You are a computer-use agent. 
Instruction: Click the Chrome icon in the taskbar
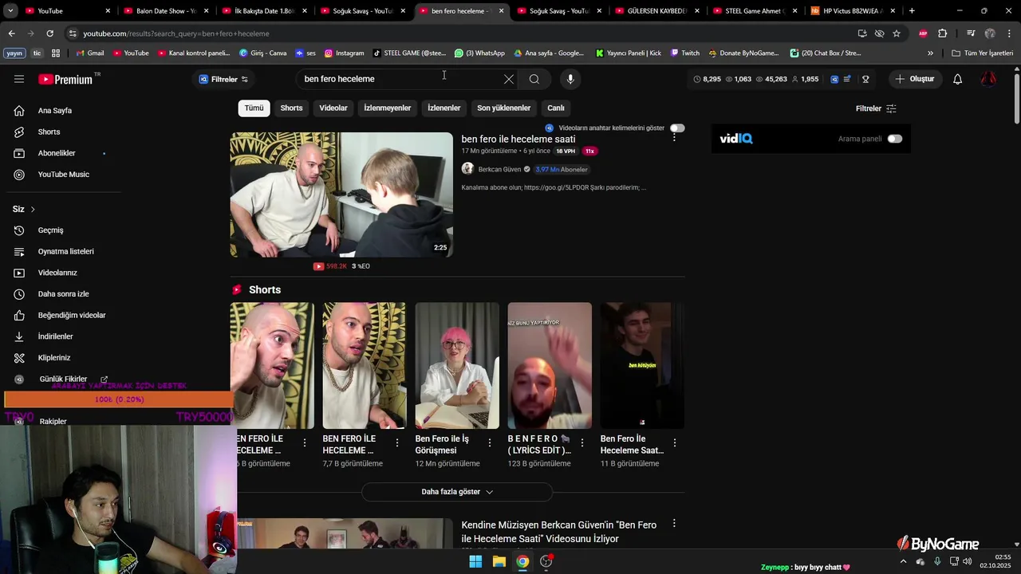[522, 561]
